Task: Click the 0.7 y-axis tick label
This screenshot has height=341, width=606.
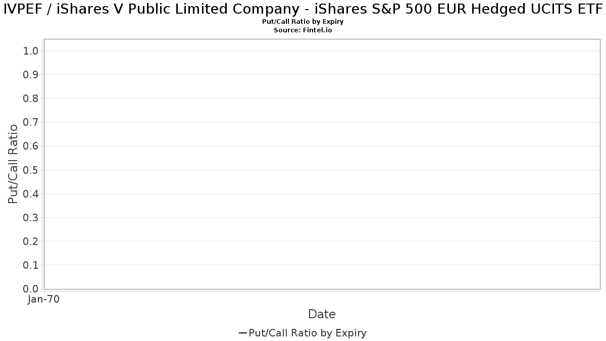Action: click(x=31, y=122)
